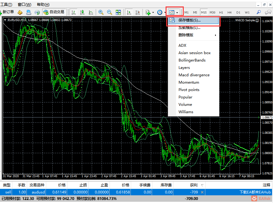Toggle chart shift icon
The width and height of the screenshot is (273, 203).
(138, 12)
